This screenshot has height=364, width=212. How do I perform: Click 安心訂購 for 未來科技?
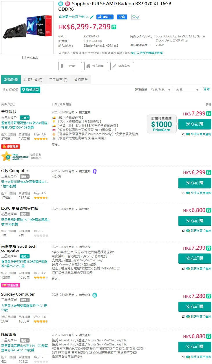tap(195, 124)
